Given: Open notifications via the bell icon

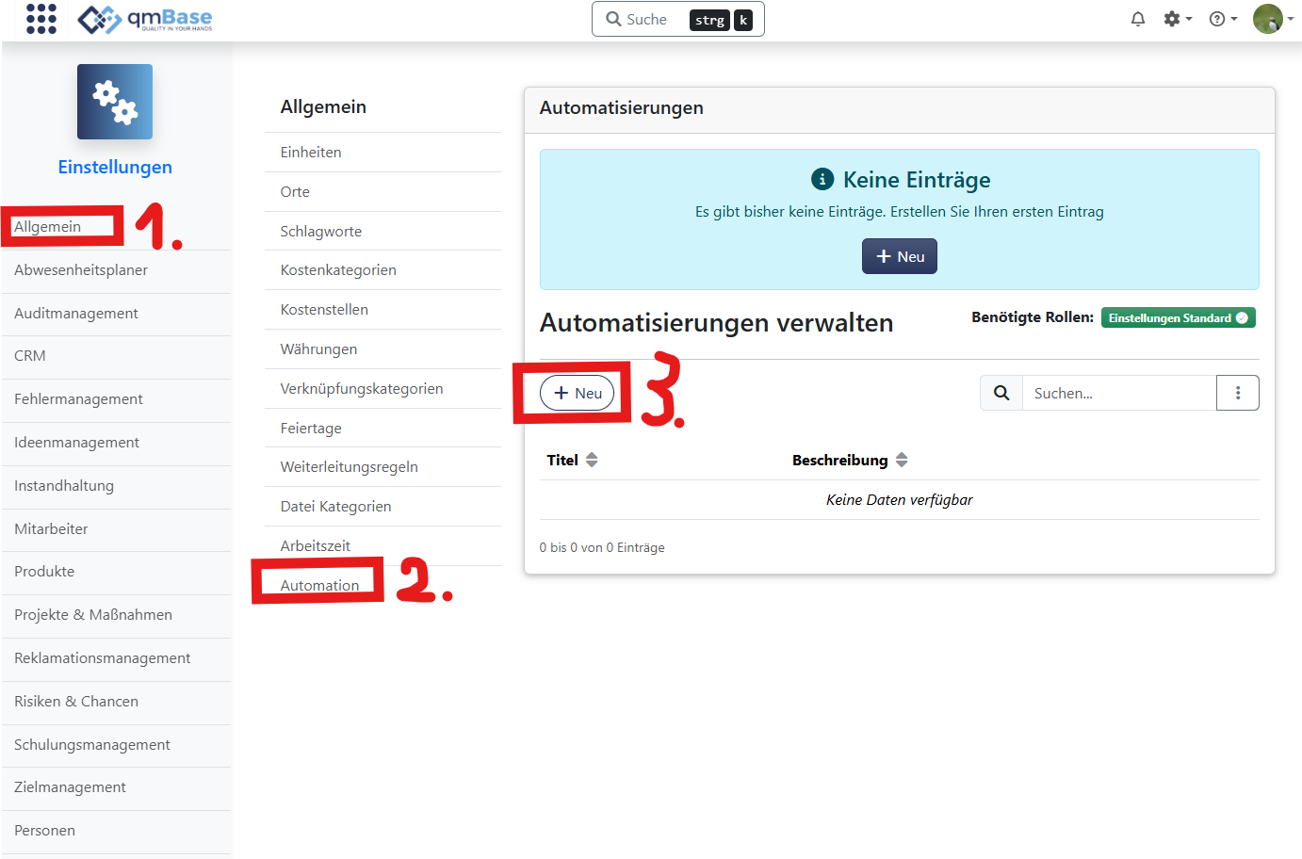Looking at the screenshot, I should (x=1137, y=18).
